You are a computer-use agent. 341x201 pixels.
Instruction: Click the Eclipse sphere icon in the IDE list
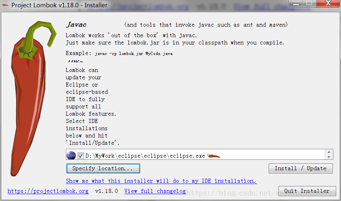71,156
